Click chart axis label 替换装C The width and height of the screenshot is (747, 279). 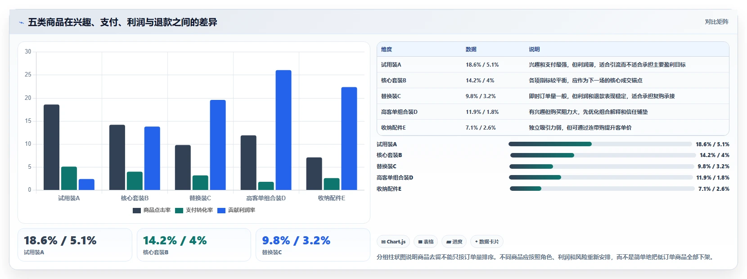pyautogui.click(x=200, y=198)
